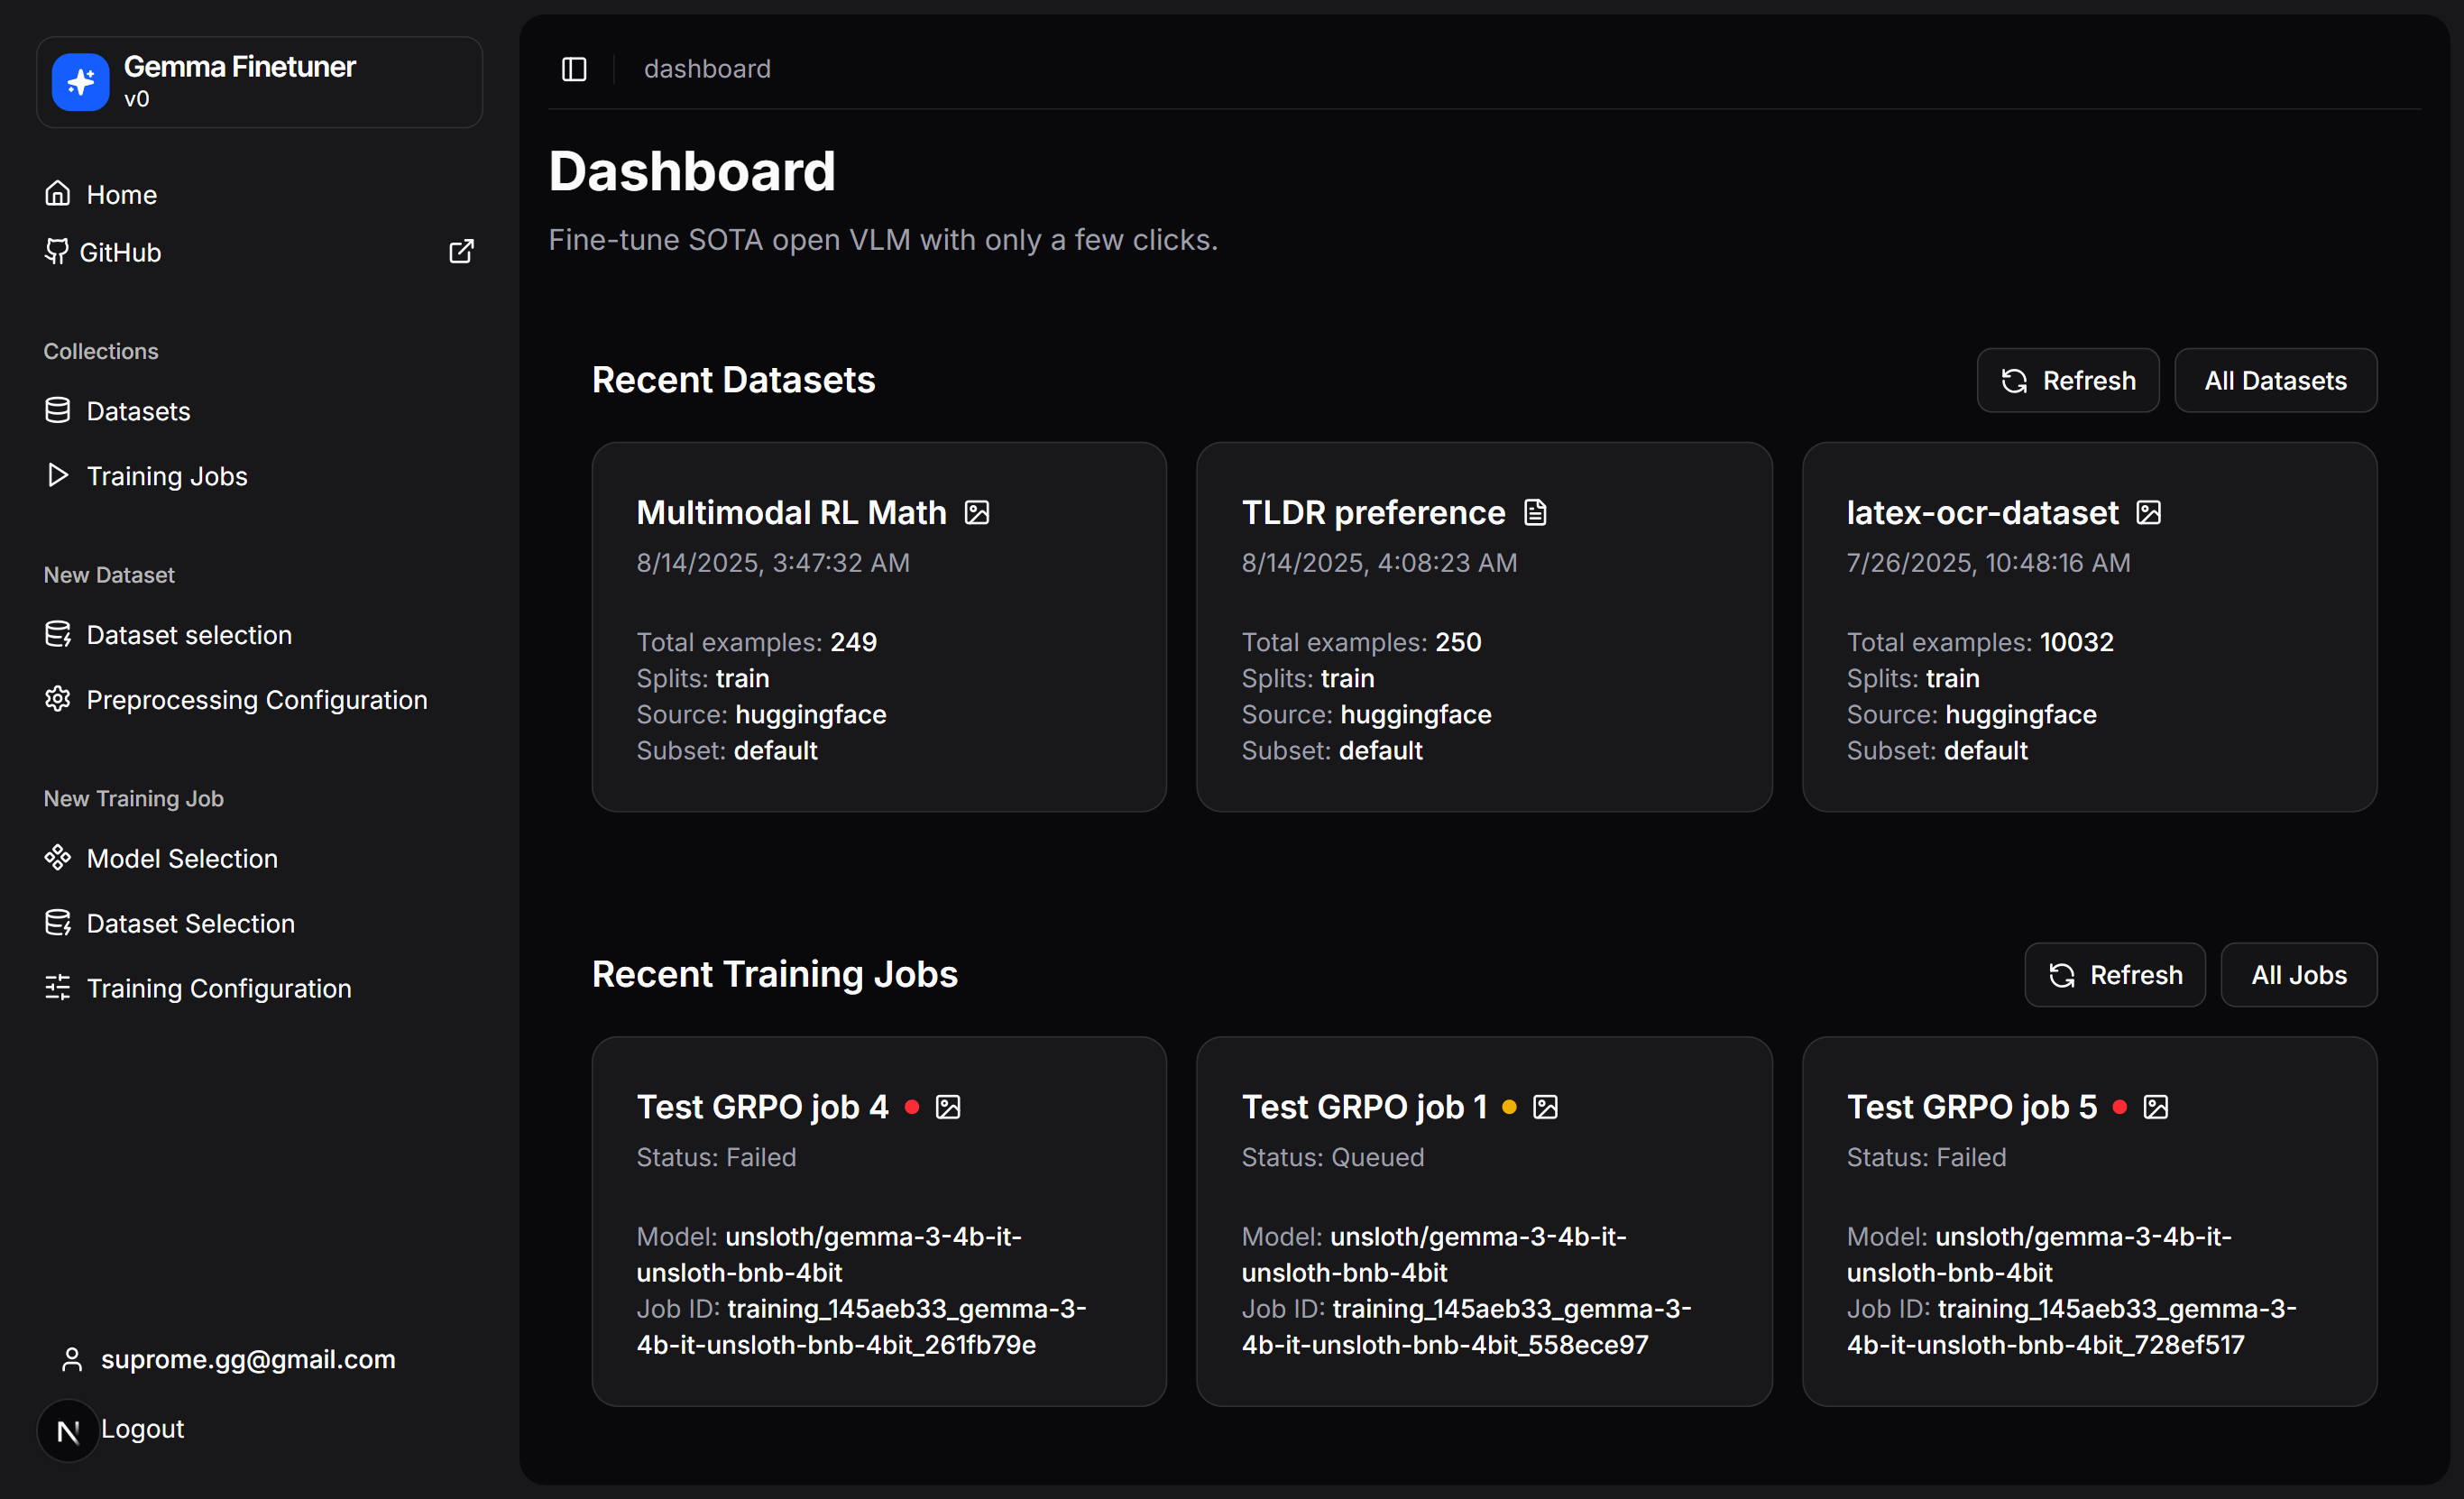Click the image icon beside Test GRPO job 5
This screenshot has width=2464, height=1499.
point(2156,1107)
